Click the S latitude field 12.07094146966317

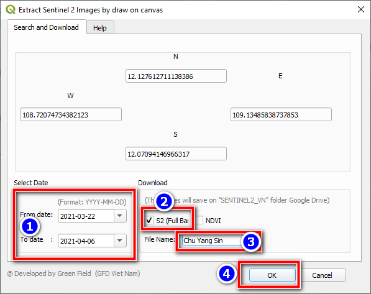176,154
